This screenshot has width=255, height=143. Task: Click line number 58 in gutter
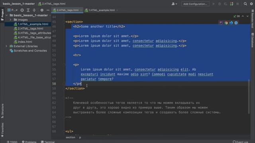pyautogui.click(x=54, y=84)
